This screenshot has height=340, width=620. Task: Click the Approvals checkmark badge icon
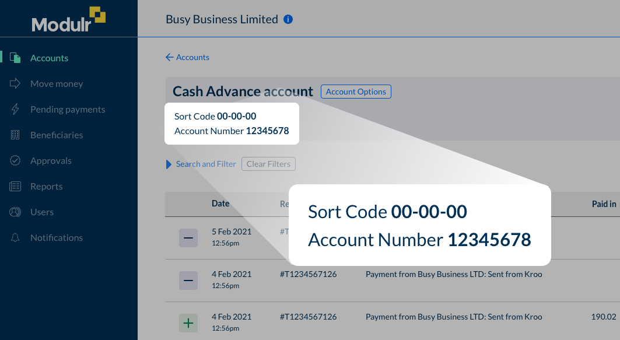pos(15,160)
